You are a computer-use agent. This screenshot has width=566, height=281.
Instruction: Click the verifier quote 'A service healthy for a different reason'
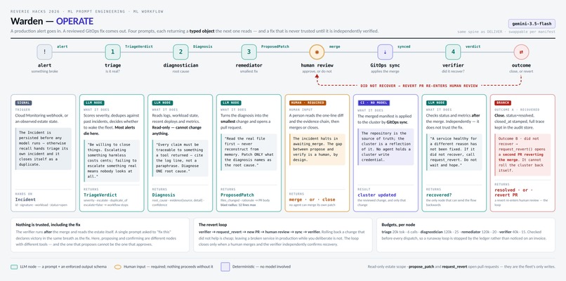tap(454, 152)
